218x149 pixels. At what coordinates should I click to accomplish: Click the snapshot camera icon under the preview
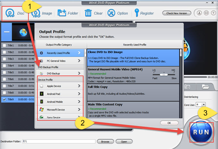tap(187, 87)
